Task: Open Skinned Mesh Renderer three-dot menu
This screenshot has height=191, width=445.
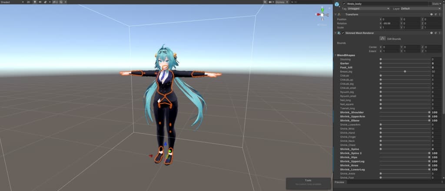Action: pos(440,33)
